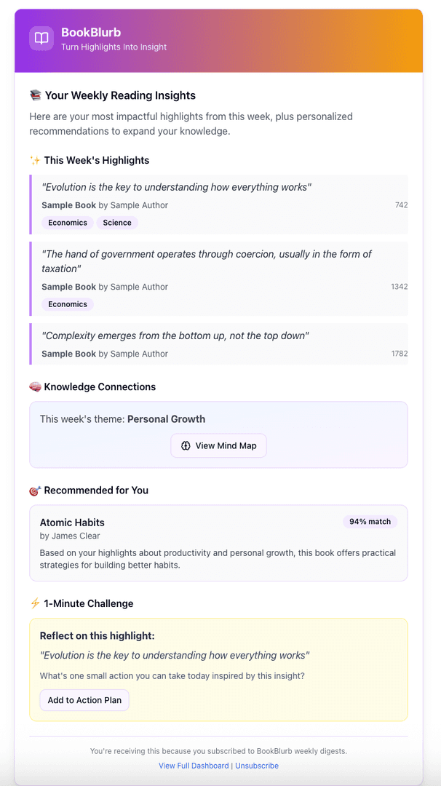Click the target icon next to Recommended for You
Screen dimensions: 441x786
pos(35,491)
